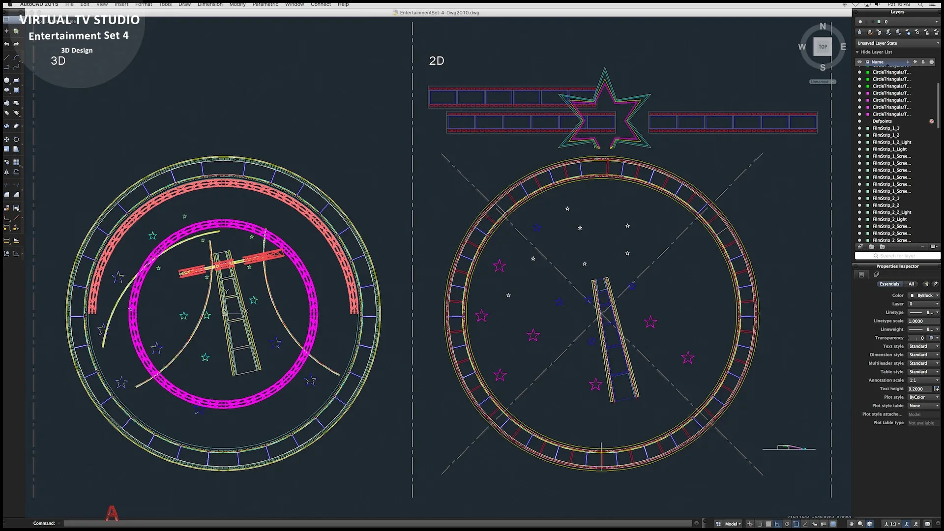Open the Modify menu
944x531 pixels.
pos(237,4)
